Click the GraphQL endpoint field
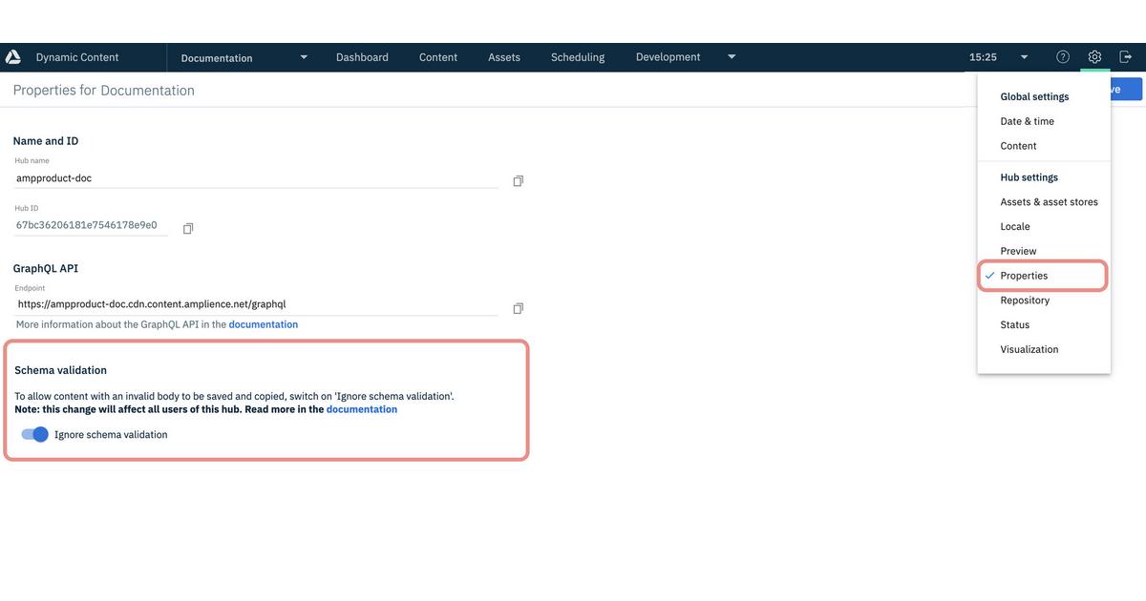1146x601 pixels. (x=256, y=305)
